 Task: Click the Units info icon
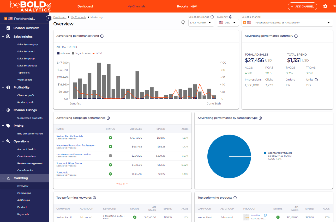pyautogui.click(x=316, y=80)
